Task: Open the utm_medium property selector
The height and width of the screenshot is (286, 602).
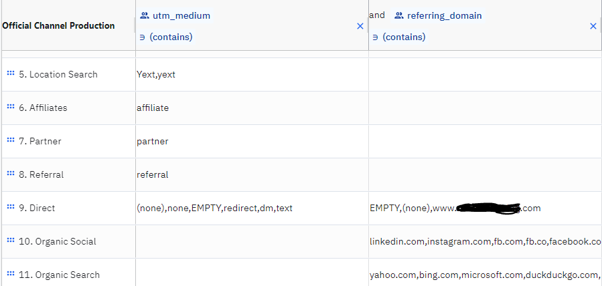Action: click(181, 15)
